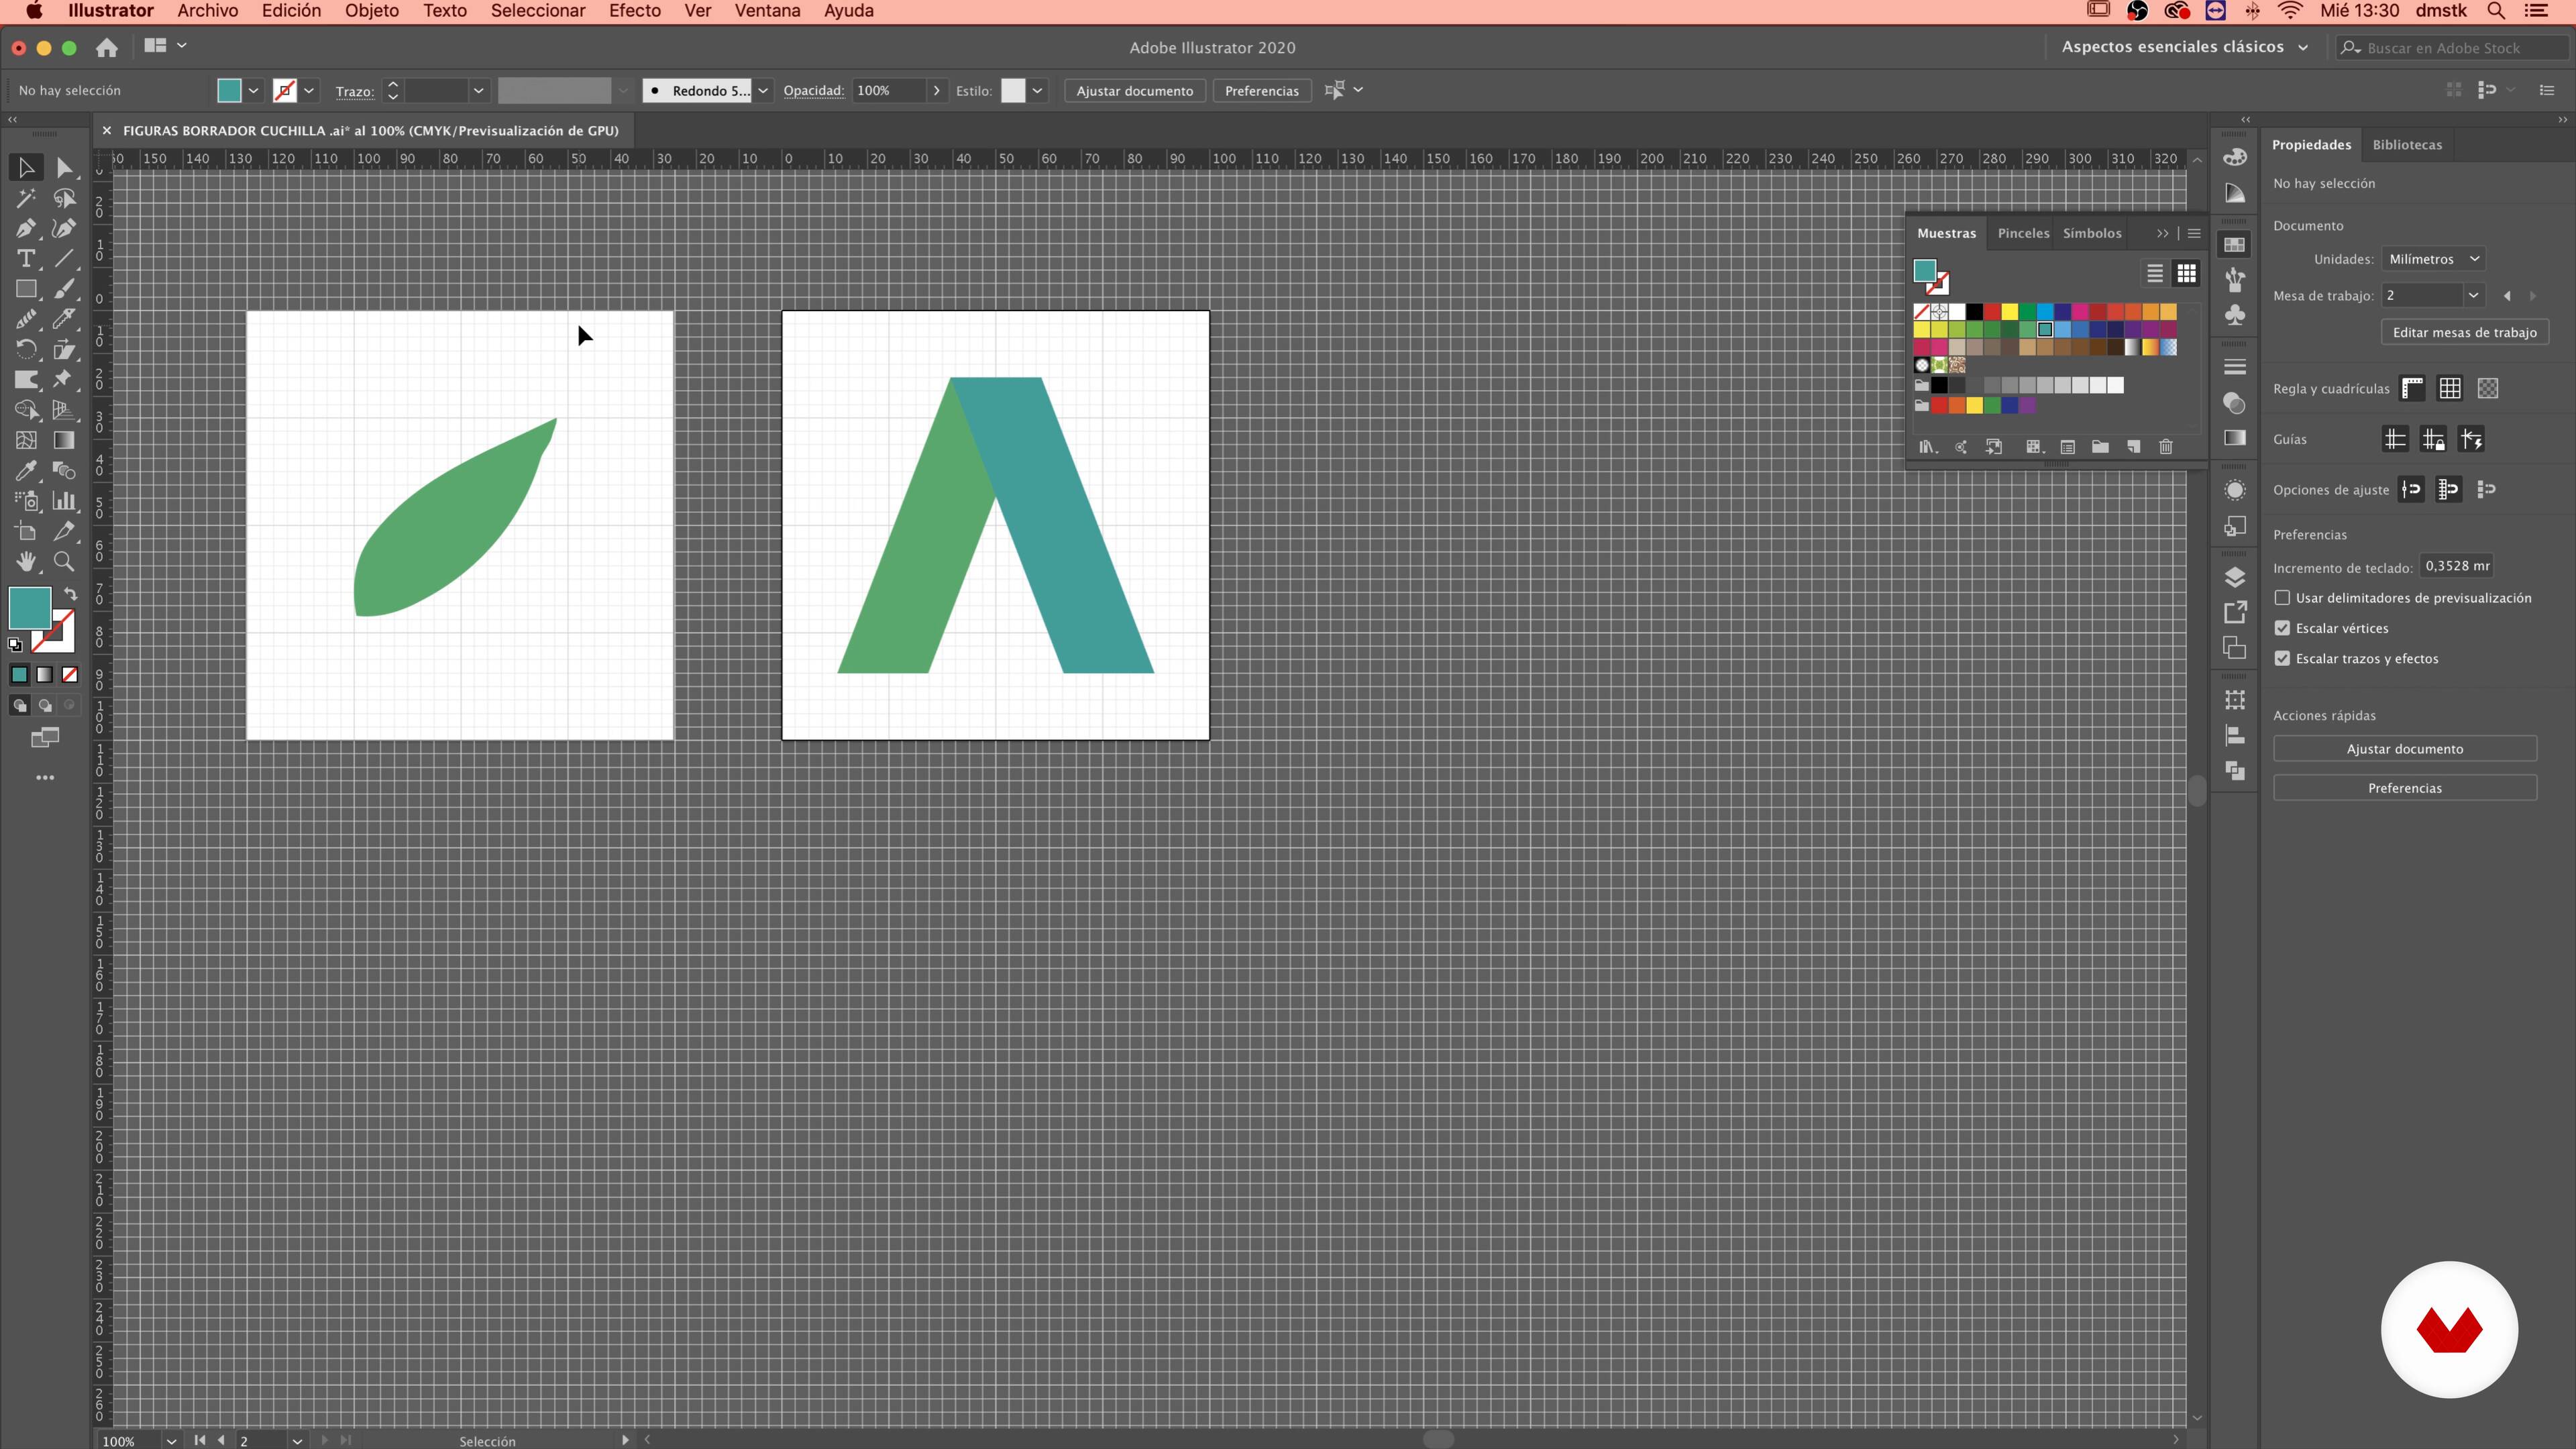Open the Archivo menu
Image resolution: width=2576 pixels, height=1449 pixels.
pyautogui.click(x=207, y=11)
